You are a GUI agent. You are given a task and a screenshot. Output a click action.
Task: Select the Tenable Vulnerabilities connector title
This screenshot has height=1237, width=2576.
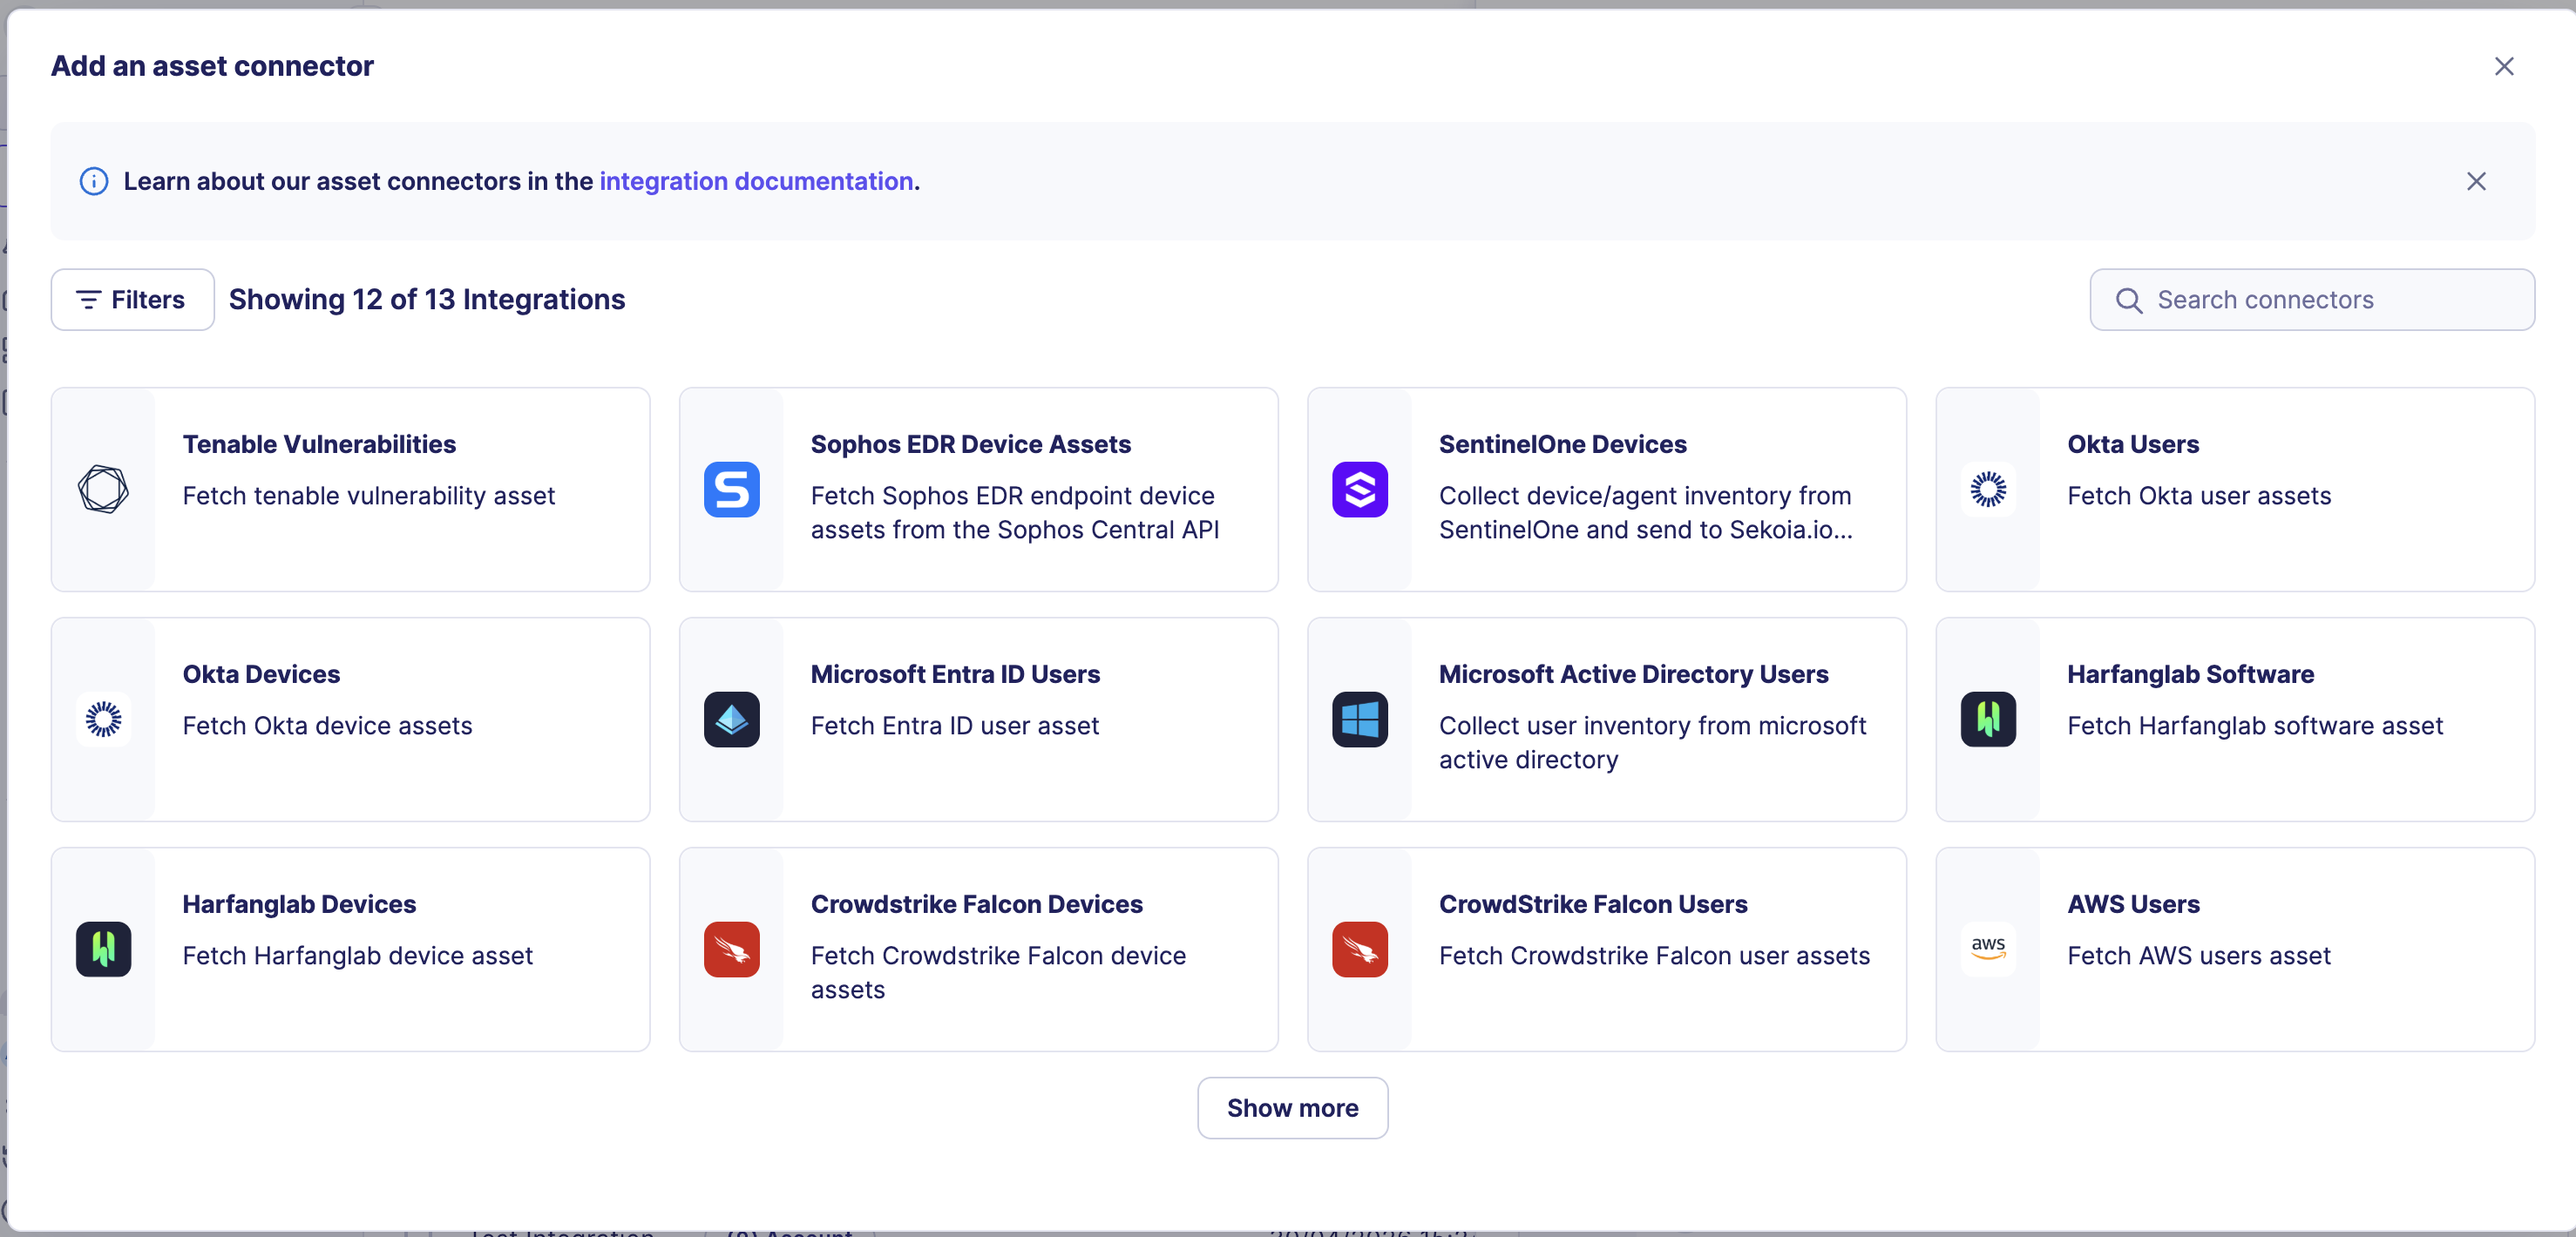pyautogui.click(x=319, y=444)
